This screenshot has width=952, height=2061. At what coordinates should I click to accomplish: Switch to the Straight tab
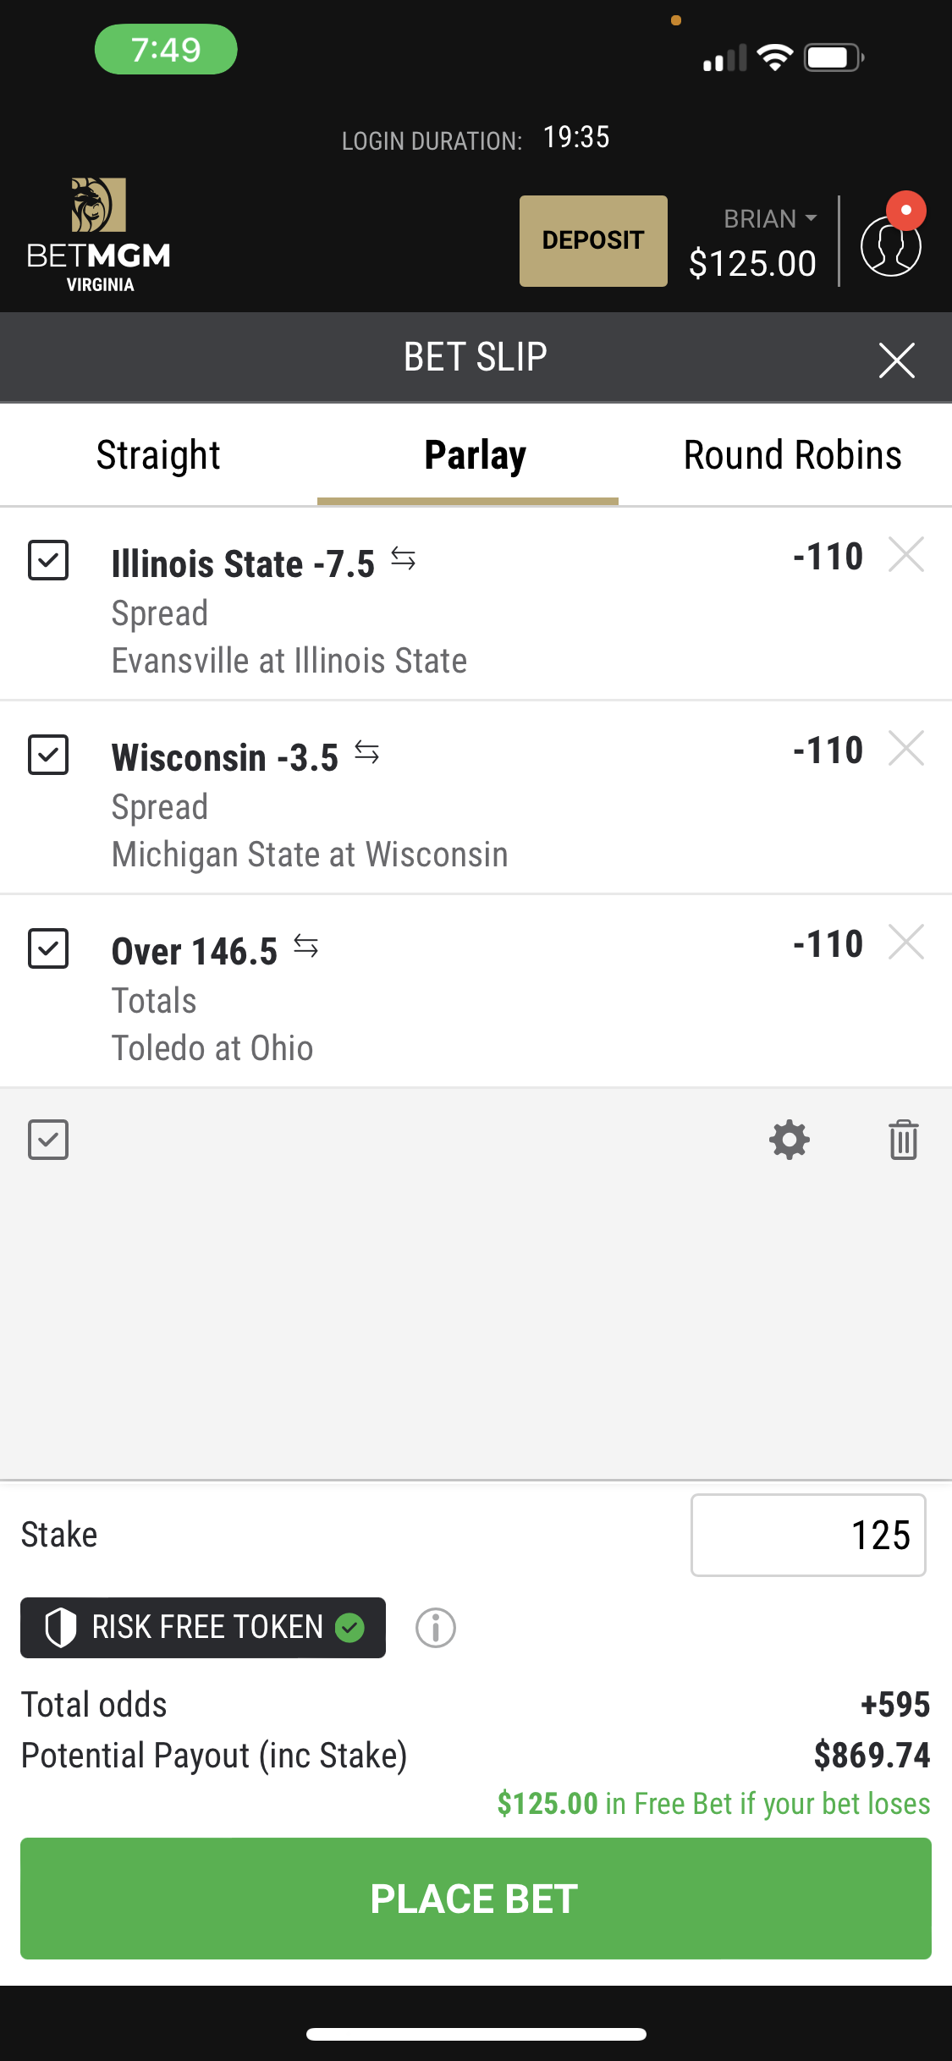point(158,455)
